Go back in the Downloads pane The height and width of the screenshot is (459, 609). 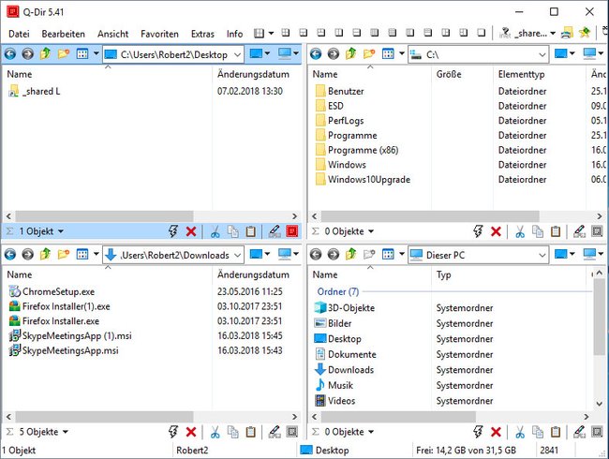10,255
